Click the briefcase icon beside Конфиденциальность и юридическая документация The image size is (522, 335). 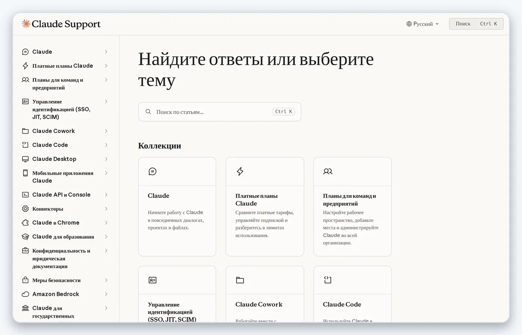pos(25,251)
